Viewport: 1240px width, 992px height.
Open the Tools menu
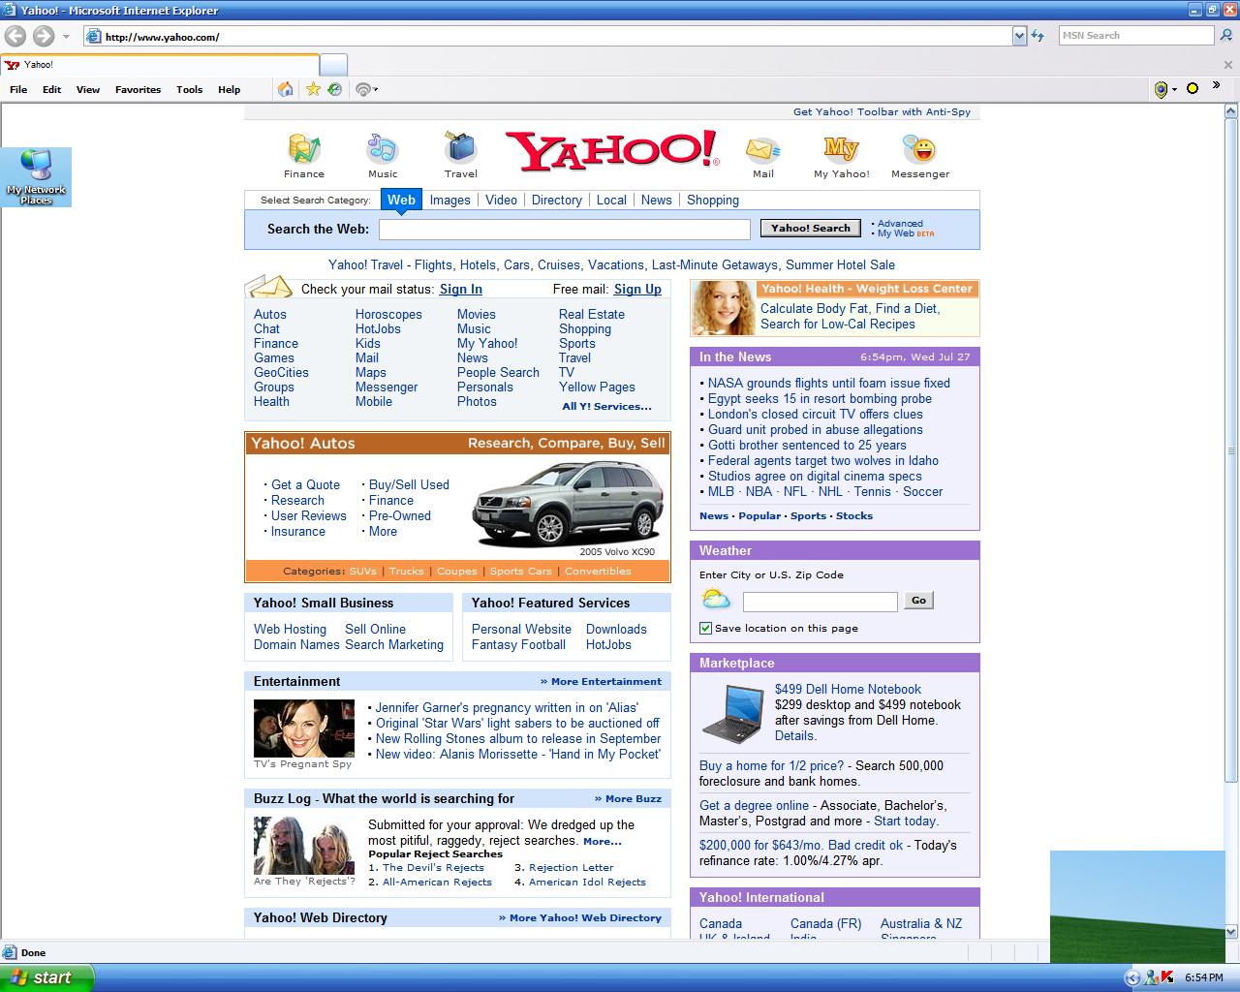point(189,89)
